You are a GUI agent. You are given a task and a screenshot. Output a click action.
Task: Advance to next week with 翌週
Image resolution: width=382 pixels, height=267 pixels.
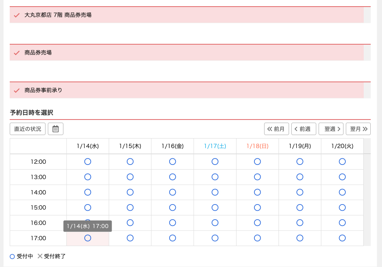coord(331,129)
